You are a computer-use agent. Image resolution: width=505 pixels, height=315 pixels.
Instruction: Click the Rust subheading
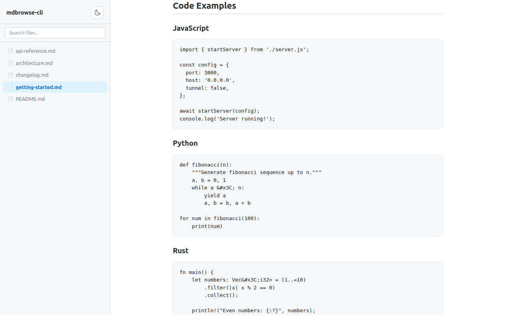[181, 251]
